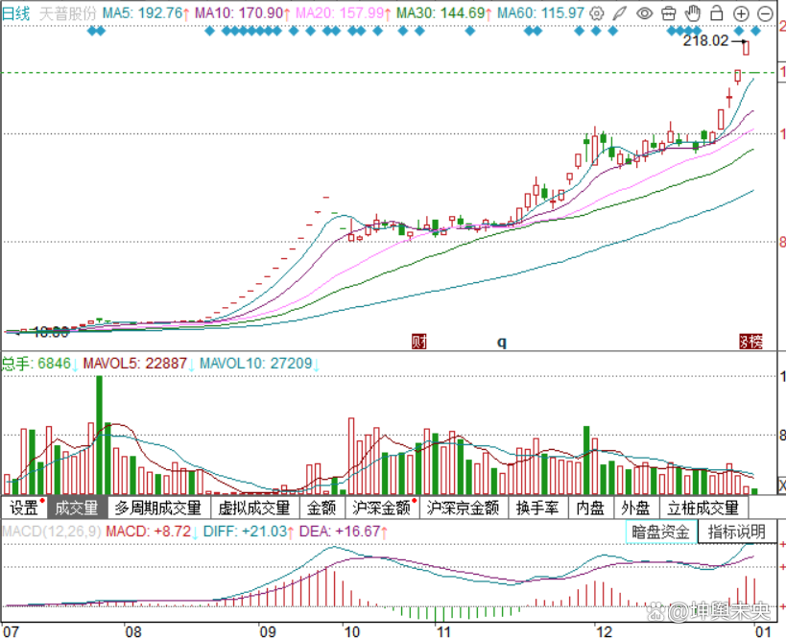The width and height of the screenshot is (786, 639).
Task: Click the 指标说明 button
Action: pyautogui.click(x=736, y=532)
